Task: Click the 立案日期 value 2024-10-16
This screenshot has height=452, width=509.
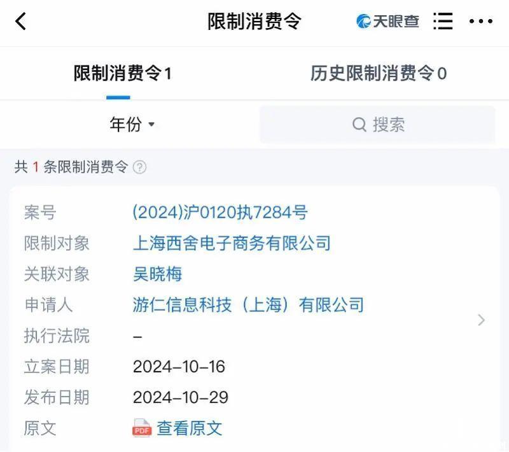Action: [x=179, y=367]
